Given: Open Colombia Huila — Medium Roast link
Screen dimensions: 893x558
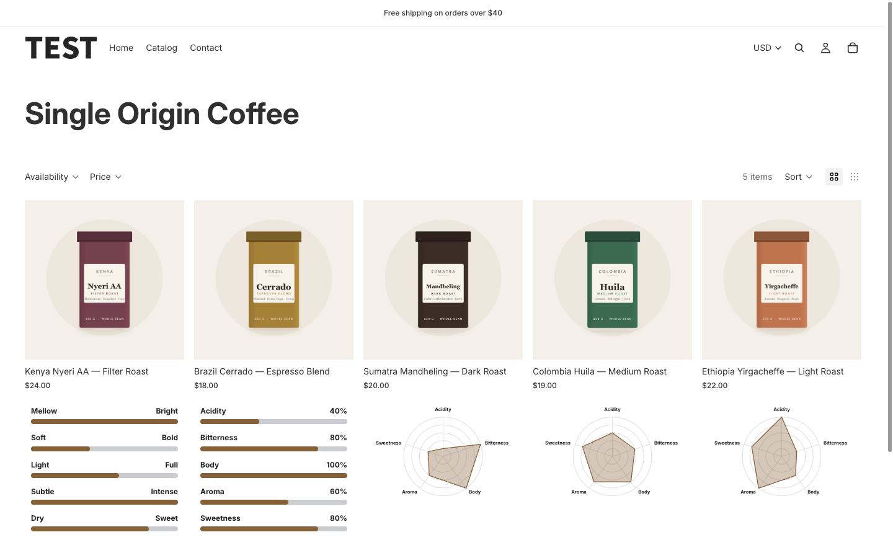Looking at the screenshot, I should pyautogui.click(x=600, y=371).
